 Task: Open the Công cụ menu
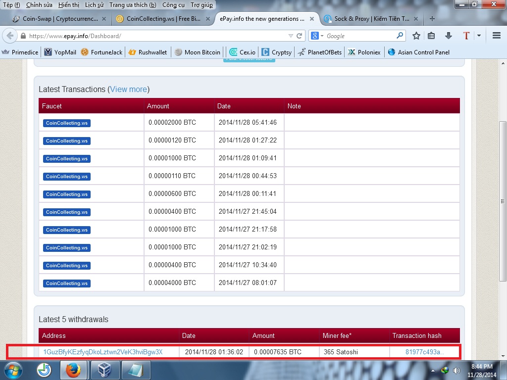[x=173, y=5]
